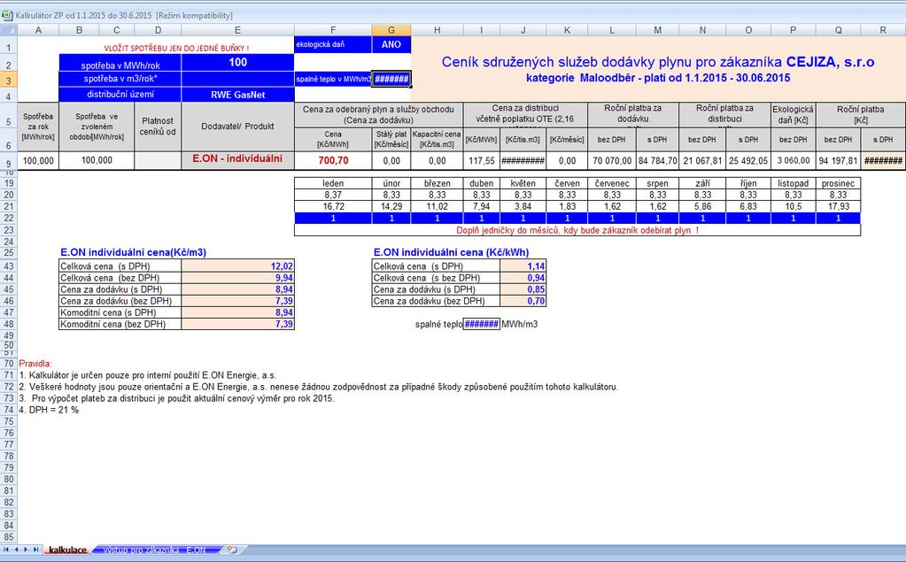Select the RWE GasNet distribution cell

[237, 95]
